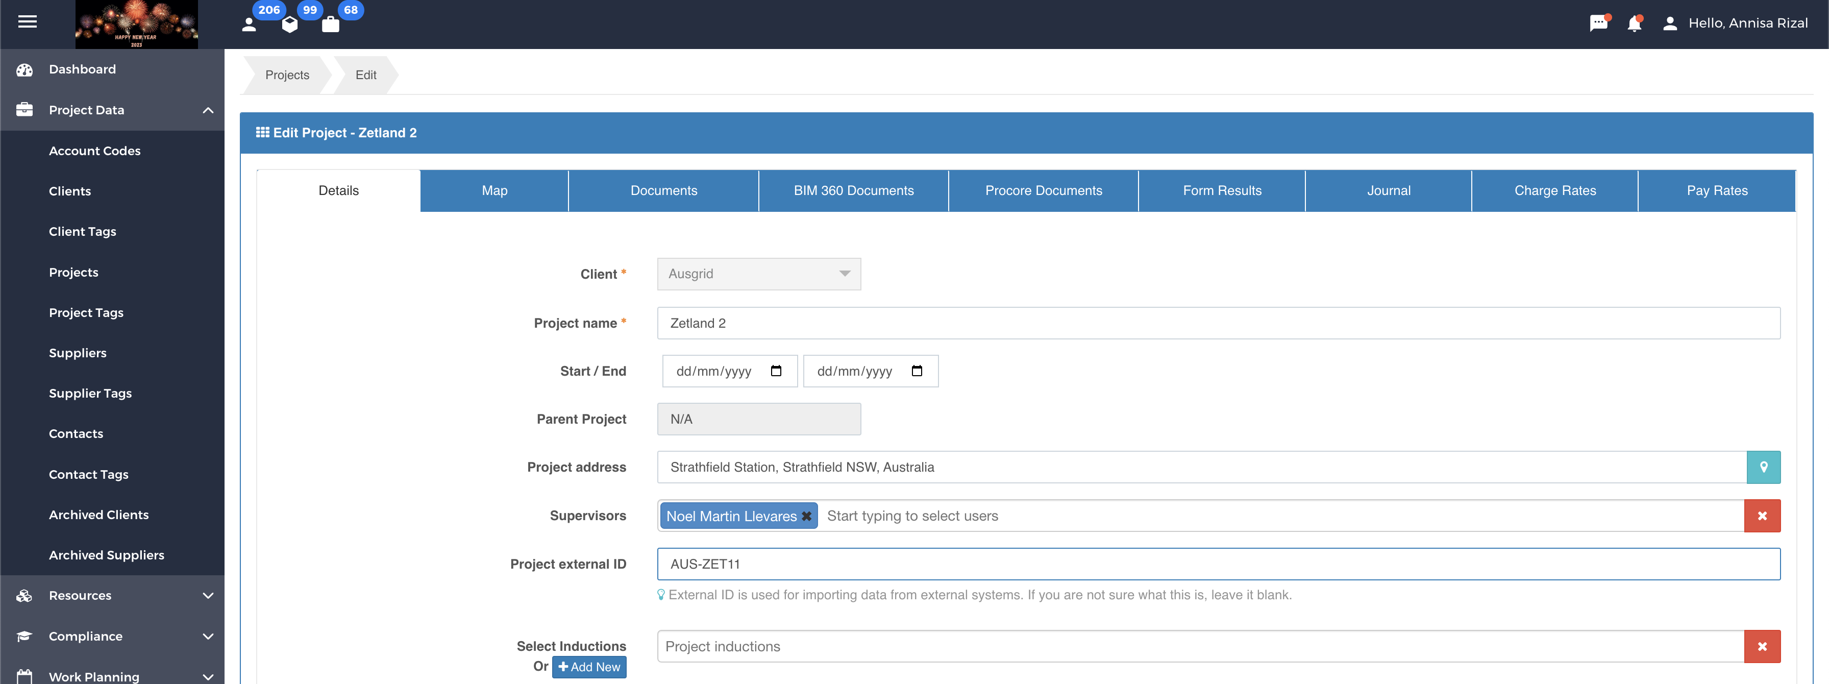1829x684 pixels.
Task: Switch to the Pay Rates tab
Action: pos(1717,191)
